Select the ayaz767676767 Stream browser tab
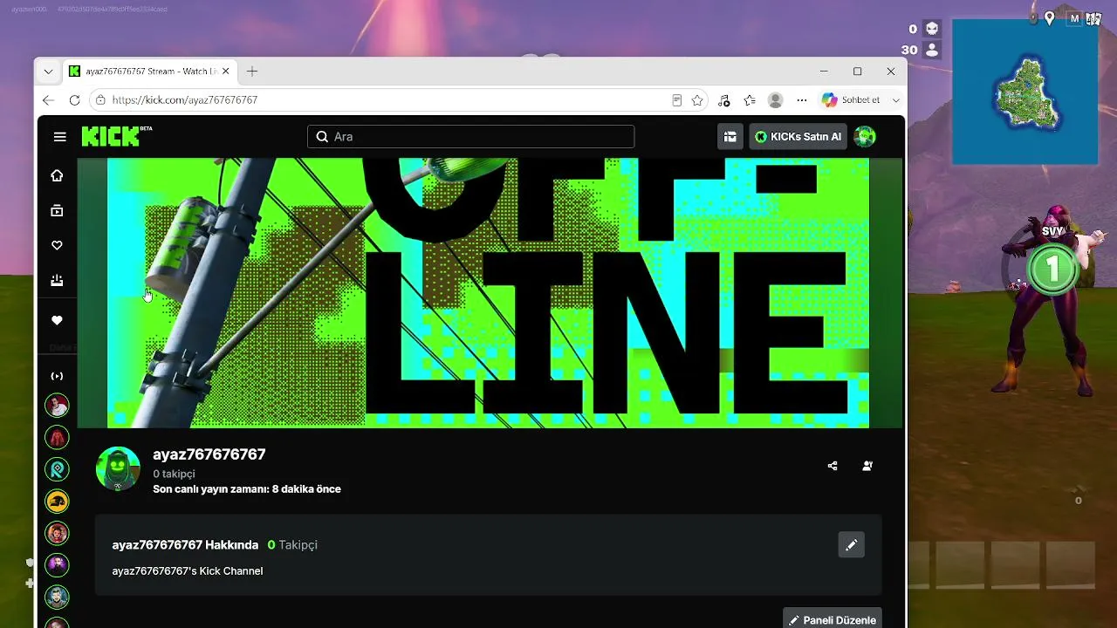 coord(149,72)
